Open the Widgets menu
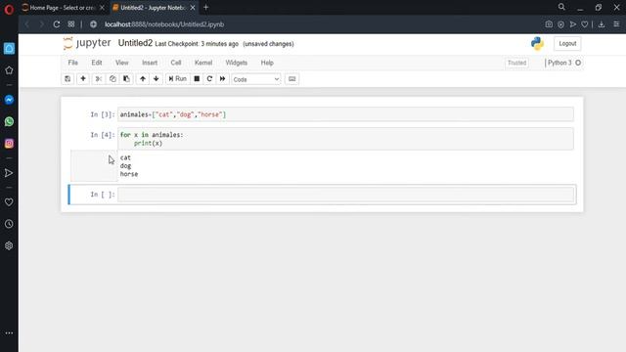 pyautogui.click(x=237, y=63)
